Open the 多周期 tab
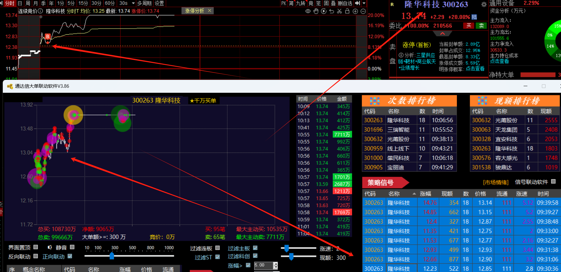 click(144, 3)
